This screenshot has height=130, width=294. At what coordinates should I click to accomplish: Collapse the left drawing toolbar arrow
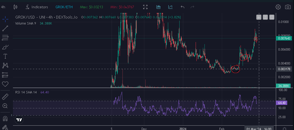(x=12, y=115)
